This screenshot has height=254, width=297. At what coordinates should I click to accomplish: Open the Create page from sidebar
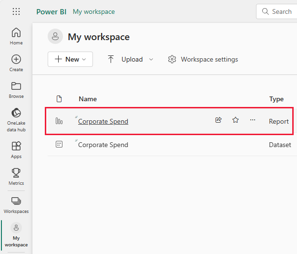16,63
